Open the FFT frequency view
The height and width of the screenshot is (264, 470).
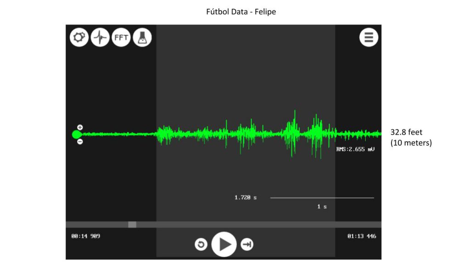(121, 38)
